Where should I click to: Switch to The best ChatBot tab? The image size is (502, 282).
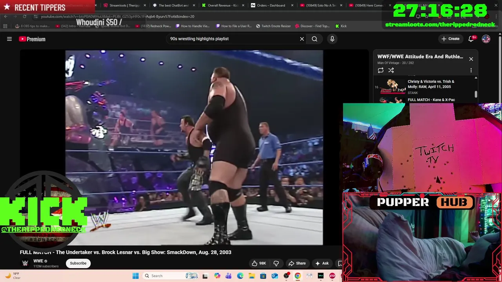point(173,5)
